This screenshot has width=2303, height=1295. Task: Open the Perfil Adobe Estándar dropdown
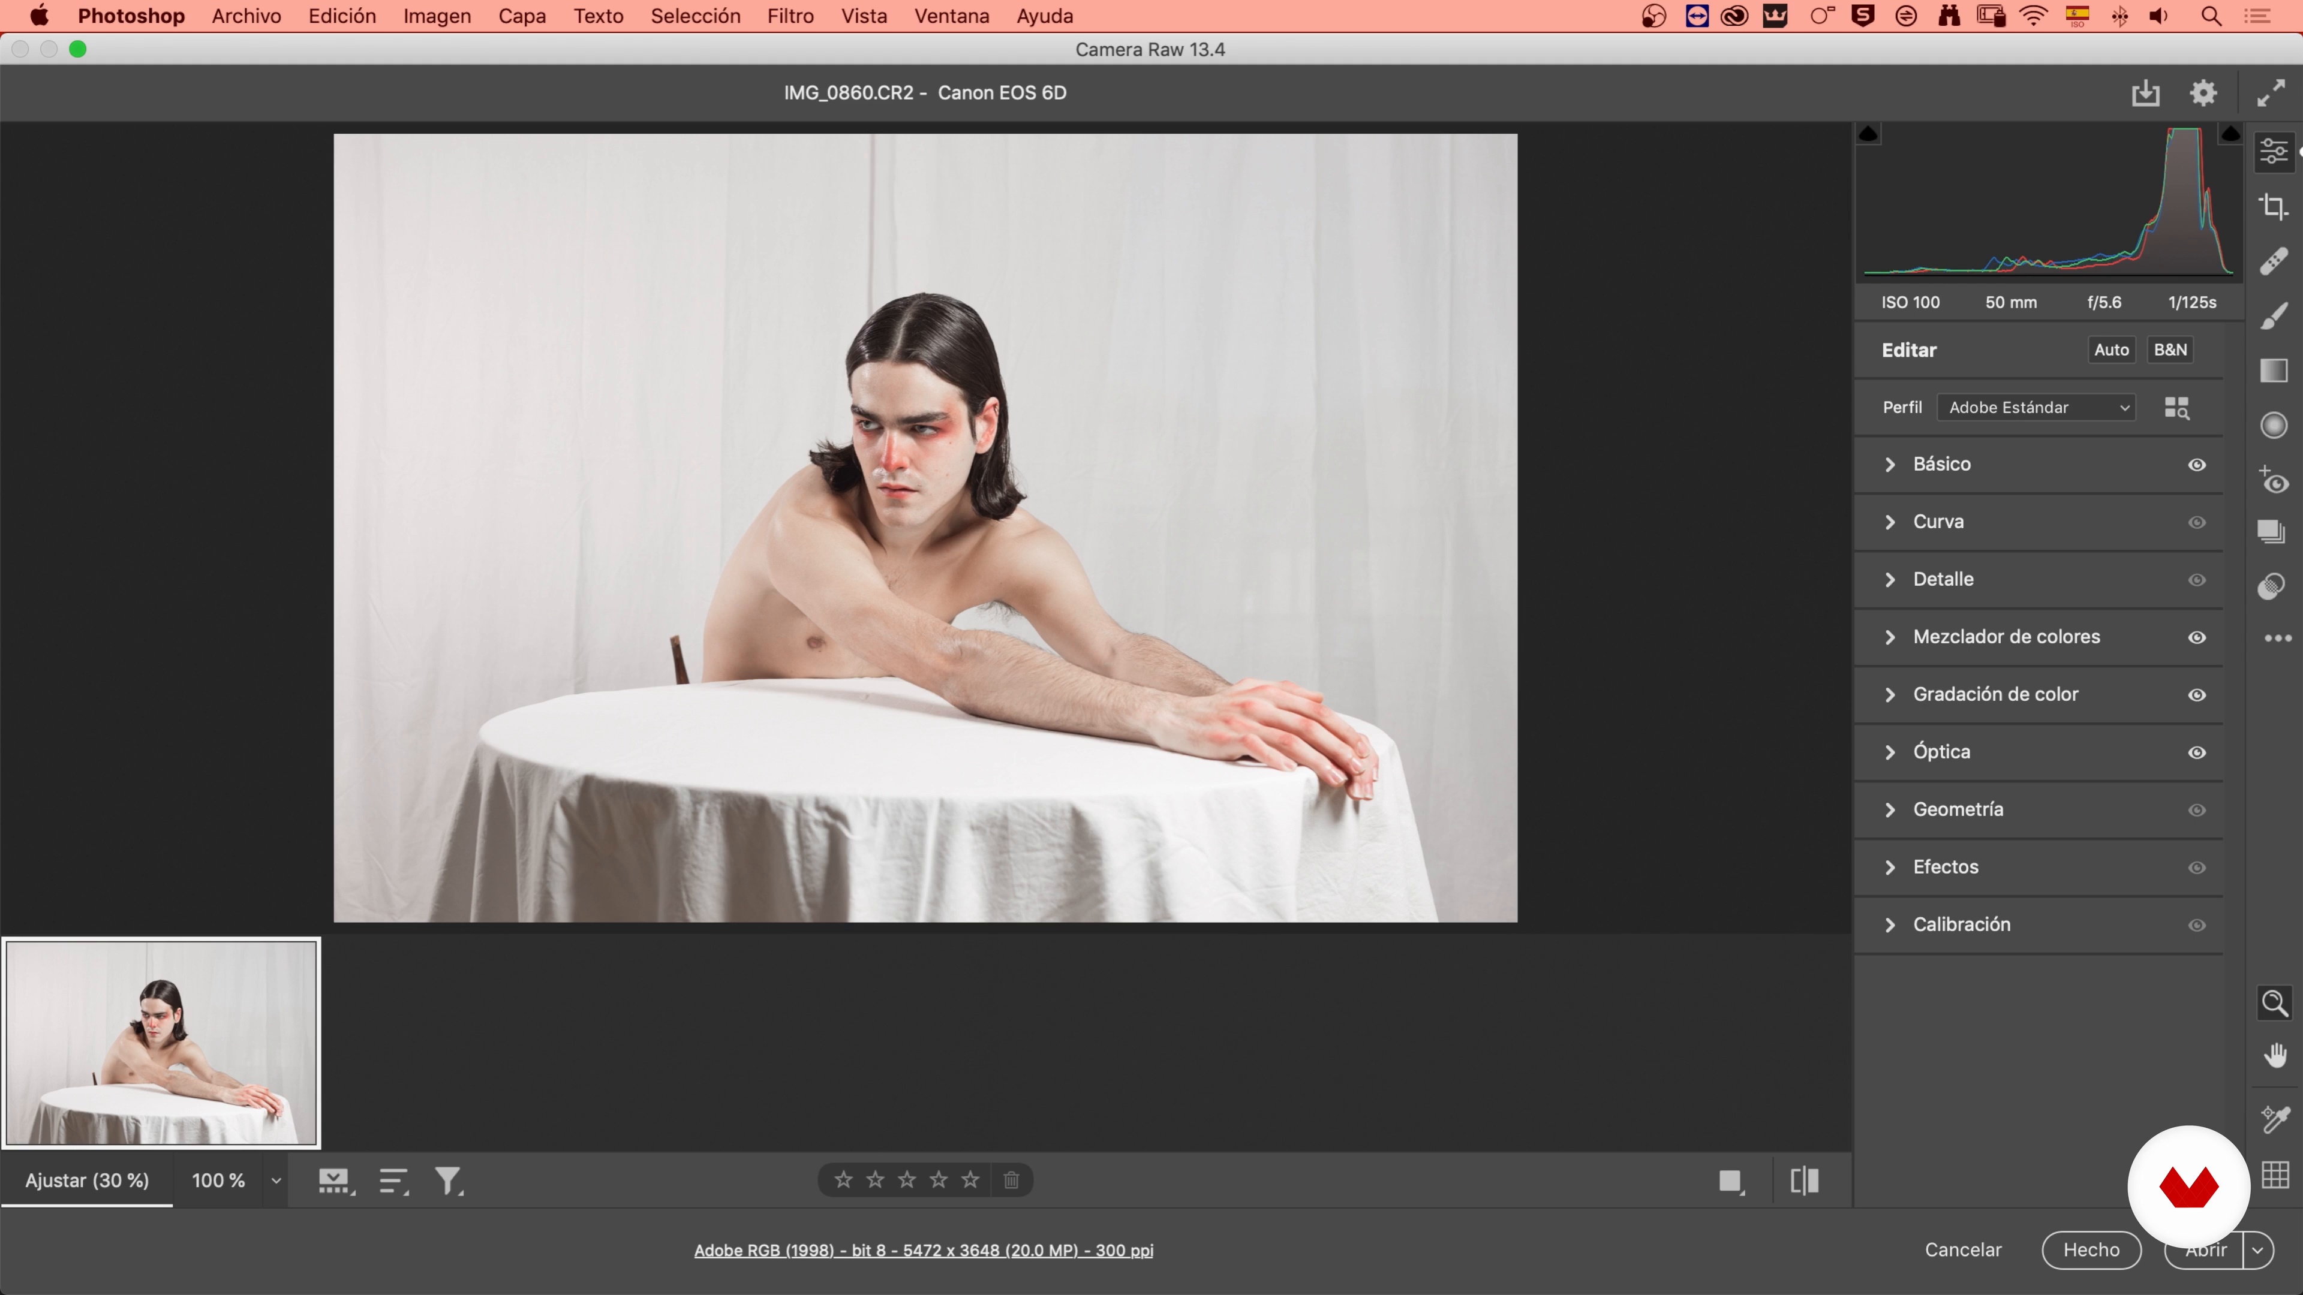[x=2037, y=408]
